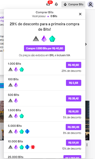Buy 100 Bits for R$ 5,68

(74, 83)
